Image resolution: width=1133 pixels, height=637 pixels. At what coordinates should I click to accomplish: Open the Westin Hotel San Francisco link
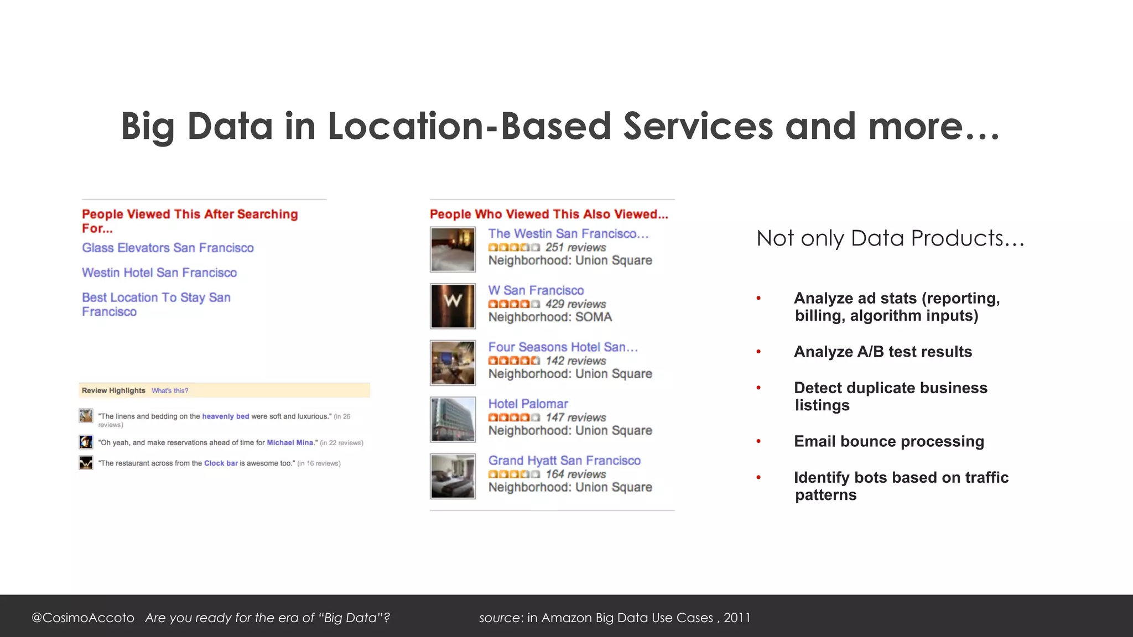tap(159, 273)
